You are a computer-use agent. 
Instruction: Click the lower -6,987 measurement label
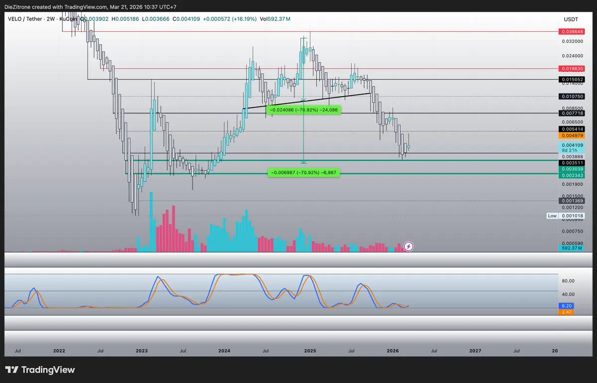point(304,172)
